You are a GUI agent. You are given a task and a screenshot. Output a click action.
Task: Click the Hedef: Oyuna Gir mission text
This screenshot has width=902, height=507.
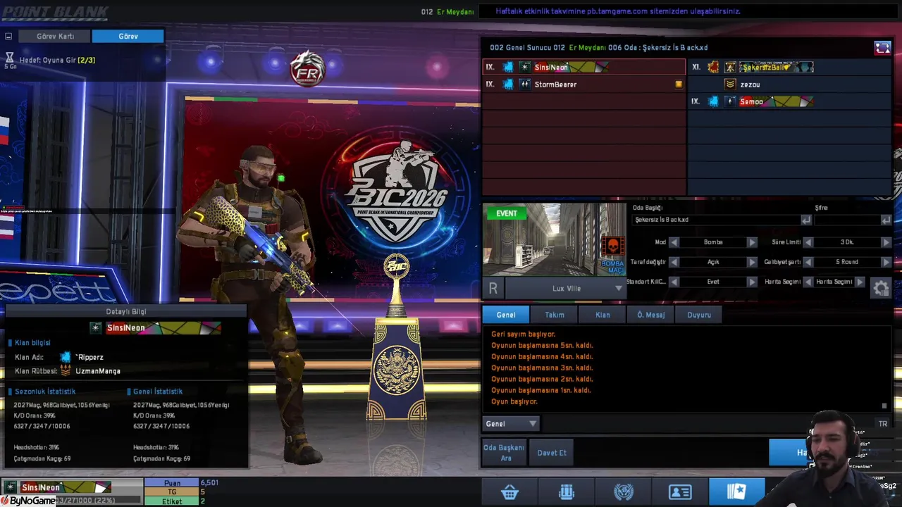tap(57, 60)
